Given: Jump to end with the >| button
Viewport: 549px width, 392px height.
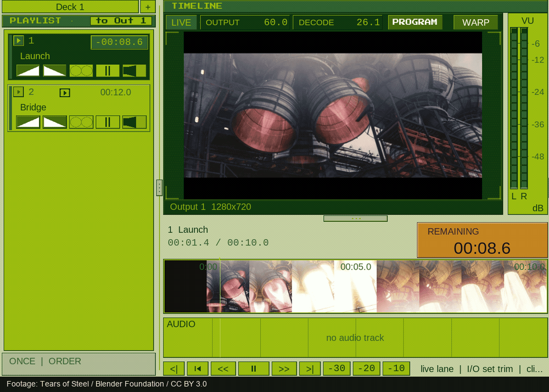Looking at the screenshot, I should (310, 368).
